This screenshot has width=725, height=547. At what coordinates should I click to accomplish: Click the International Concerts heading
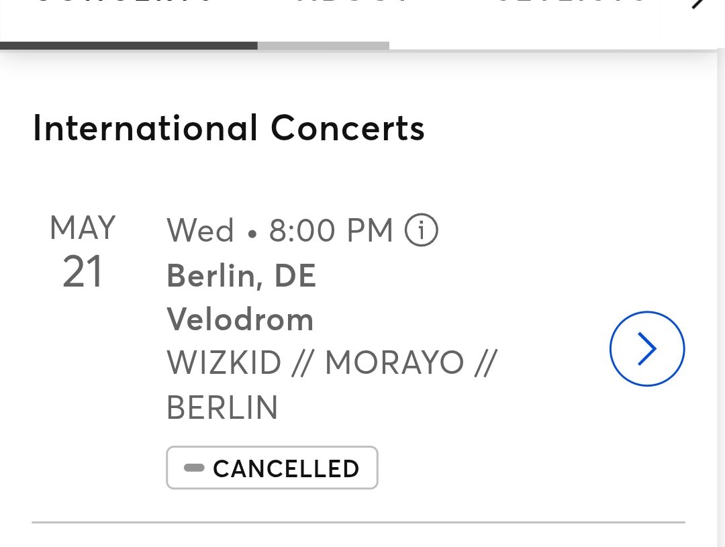(228, 128)
